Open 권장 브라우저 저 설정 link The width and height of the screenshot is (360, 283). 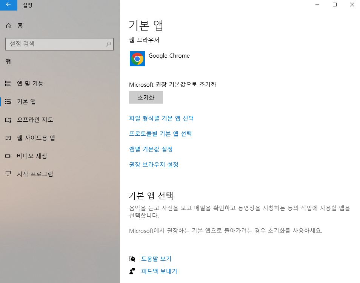[154, 165]
